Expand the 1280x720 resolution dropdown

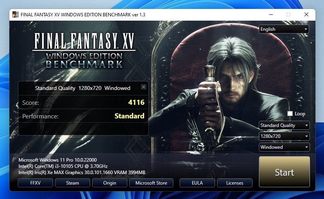click(284, 136)
